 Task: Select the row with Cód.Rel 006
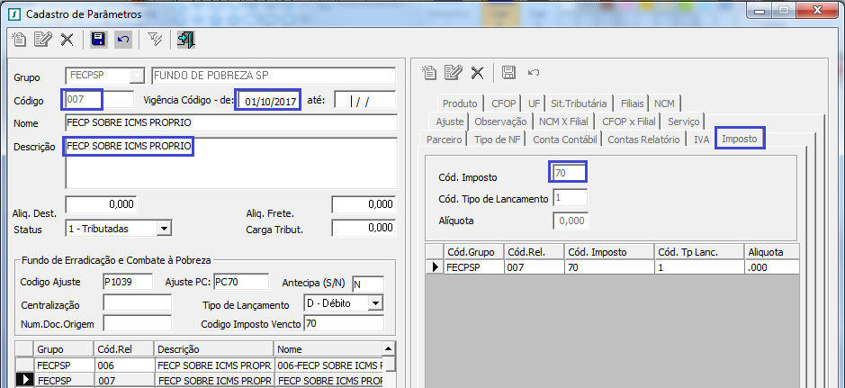(200, 365)
